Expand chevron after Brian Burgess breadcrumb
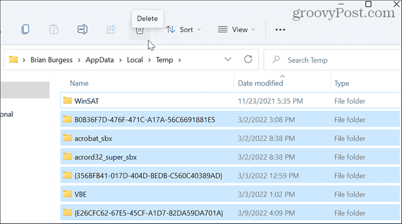Screen dimensions: 402x224 click(79, 60)
